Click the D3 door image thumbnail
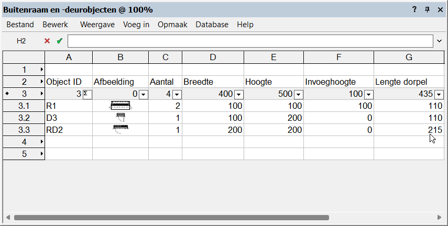Viewport: 448px width, 226px height. [120, 118]
